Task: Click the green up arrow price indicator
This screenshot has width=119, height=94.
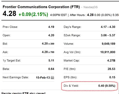Action: click(20, 15)
